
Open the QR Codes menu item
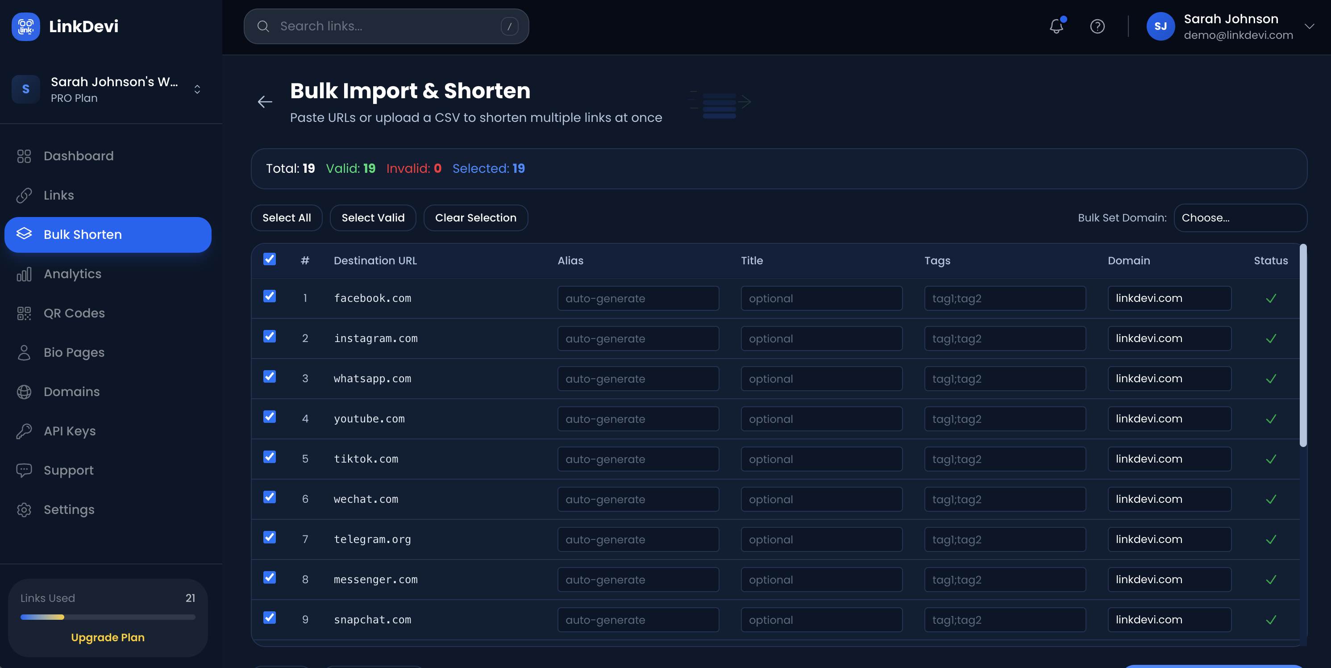tap(108, 313)
